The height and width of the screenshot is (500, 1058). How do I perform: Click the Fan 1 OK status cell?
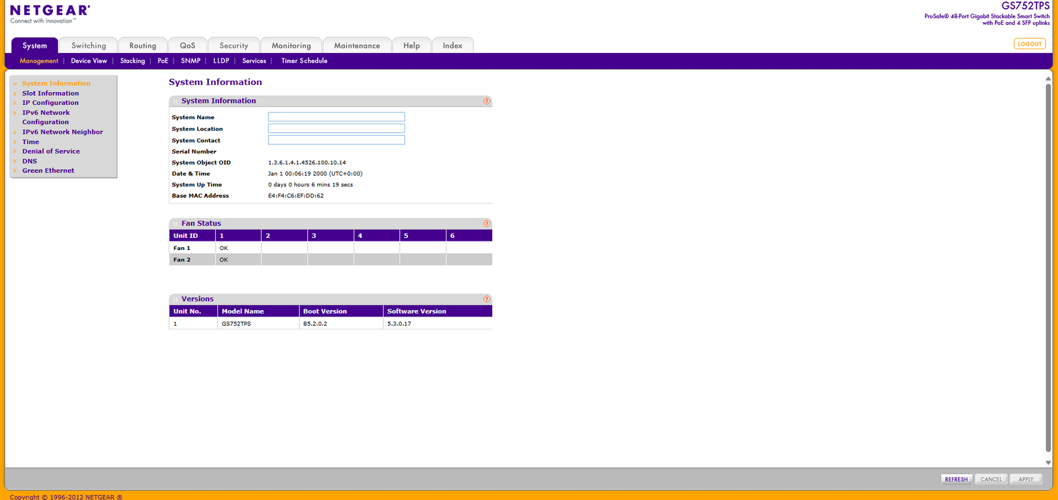click(x=238, y=248)
